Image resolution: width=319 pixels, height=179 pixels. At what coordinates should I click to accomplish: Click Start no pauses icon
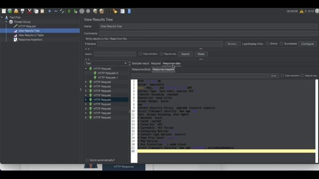[x=75, y=11]
